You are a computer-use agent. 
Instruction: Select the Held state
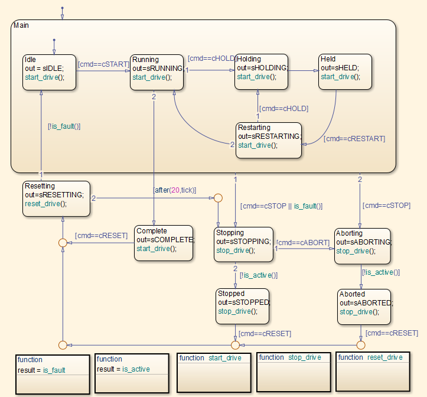tap(345, 71)
